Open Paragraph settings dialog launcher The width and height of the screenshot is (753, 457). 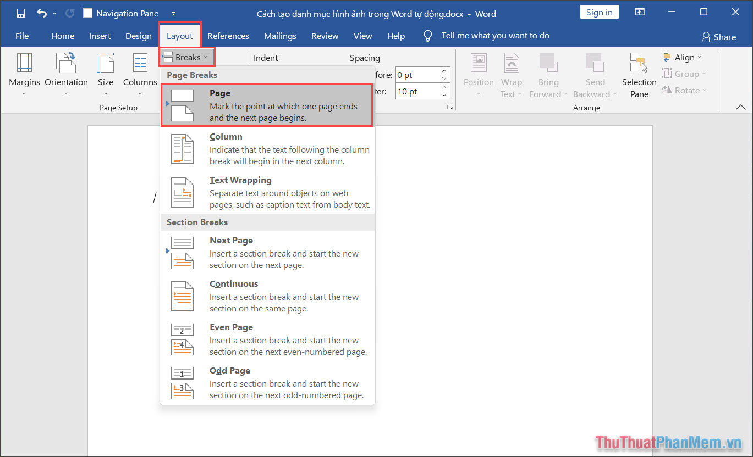click(449, 107)
